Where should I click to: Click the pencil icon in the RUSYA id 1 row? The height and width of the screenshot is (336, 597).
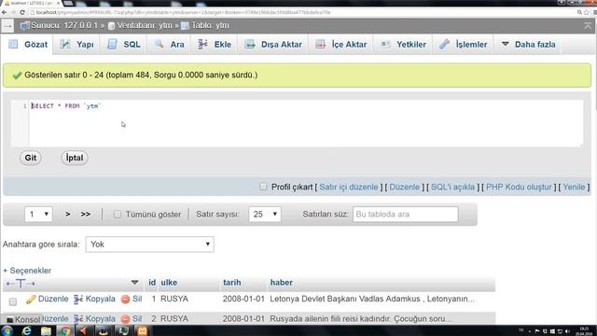tap(31, 300)
